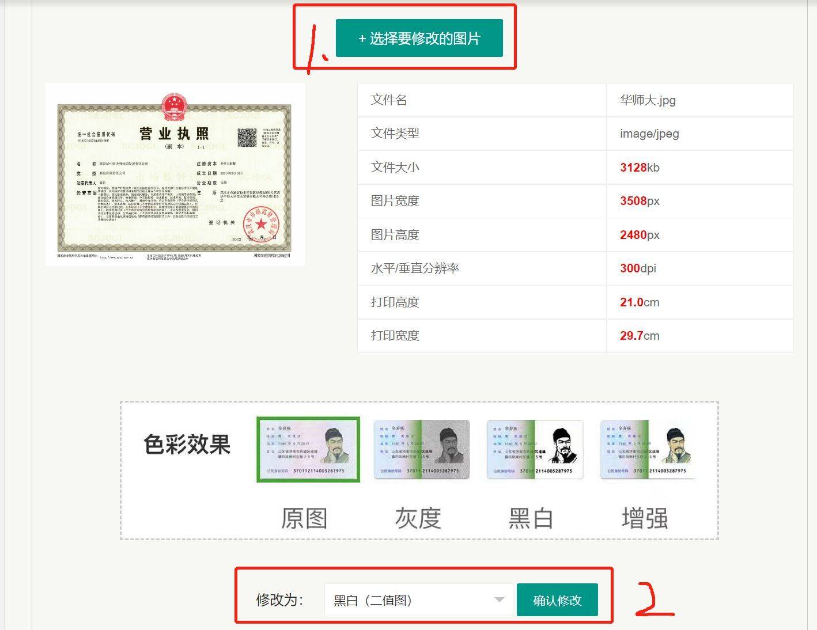Select the 增强 enhanced sample thumbnail
Image resolution: width=817 pixels, height=630 pixels.
point(648,449)
